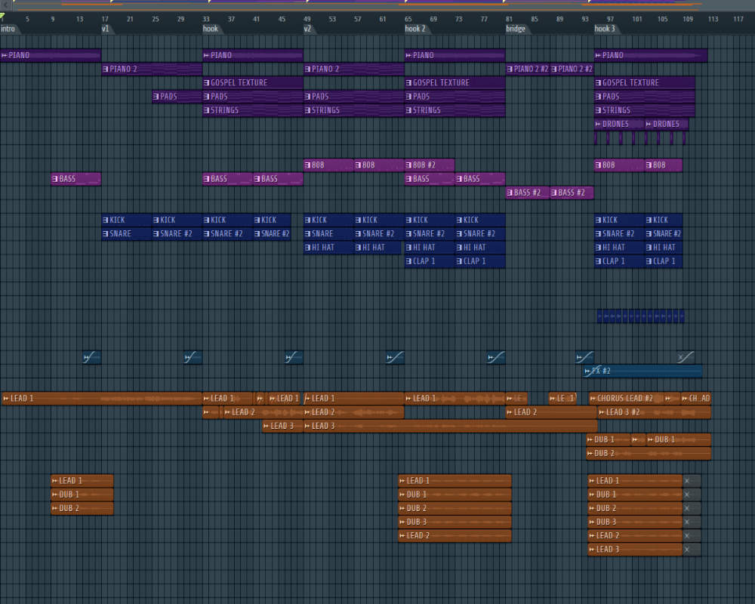Select the BASS #2 clip starting at bridge
This screenshot has width=755, height=604.
[527, 193]
